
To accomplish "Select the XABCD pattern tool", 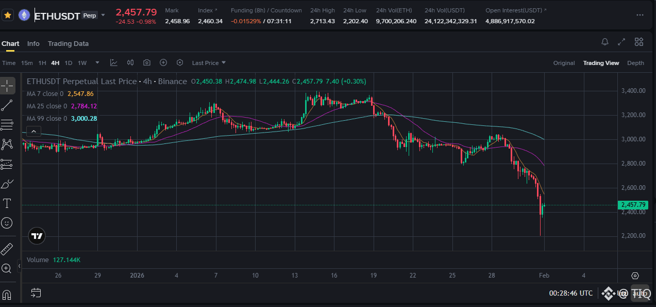I will [x=7, y=144].
